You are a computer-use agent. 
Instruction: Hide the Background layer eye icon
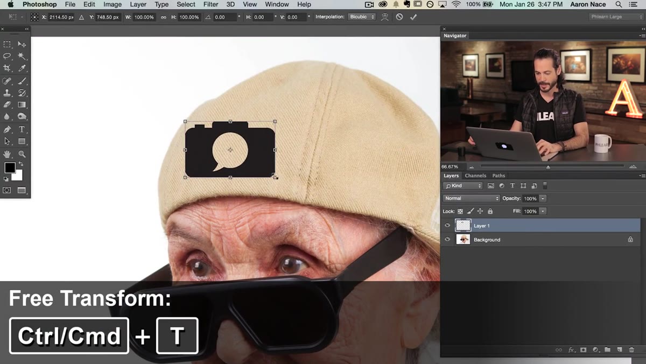coord(447,240)
